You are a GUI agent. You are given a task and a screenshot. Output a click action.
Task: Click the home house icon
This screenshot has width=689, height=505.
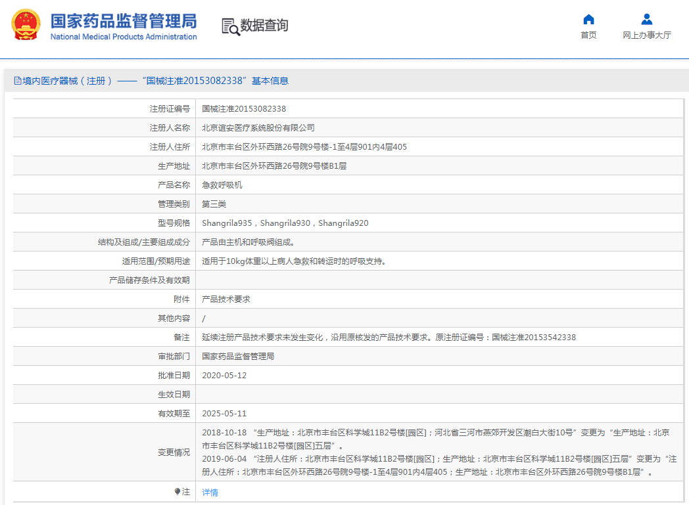[588, 19]
